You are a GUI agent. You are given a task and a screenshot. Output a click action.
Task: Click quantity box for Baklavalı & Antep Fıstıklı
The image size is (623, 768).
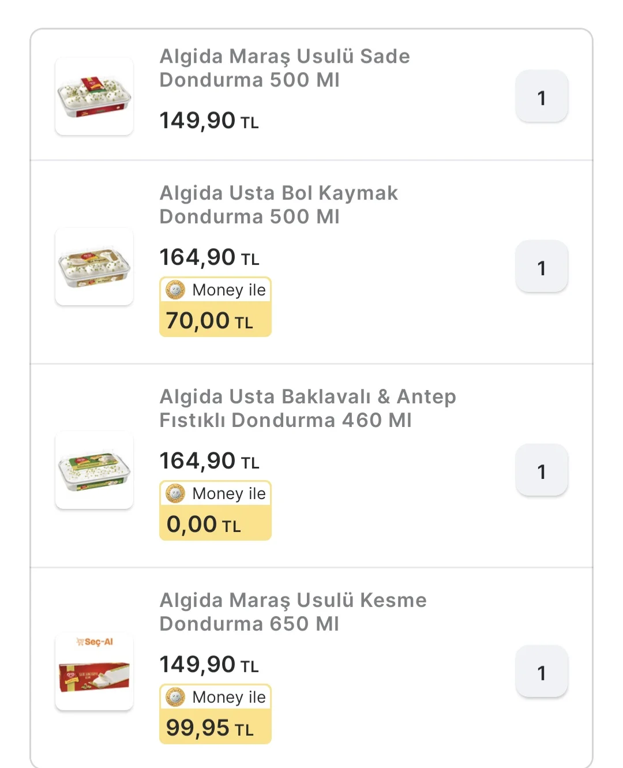click(541, 470)
